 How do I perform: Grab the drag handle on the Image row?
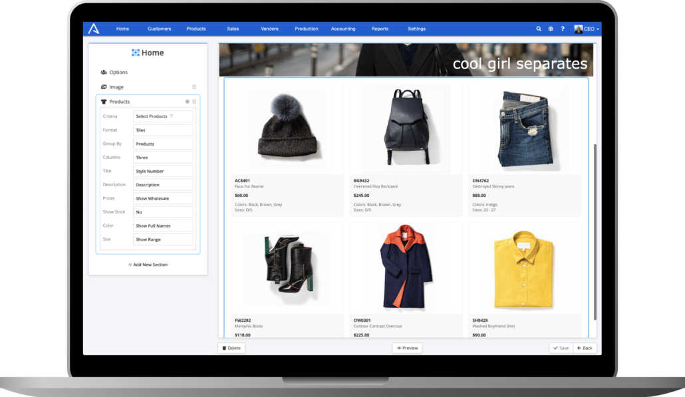click(x=194, y=87)
